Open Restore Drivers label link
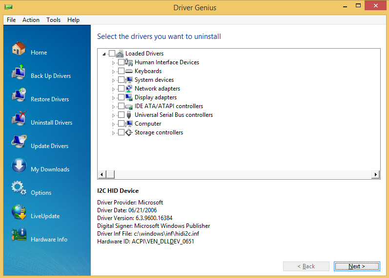The height and width of the screenshot is (278, 389). pyautogui.click(x=50, y=99)
